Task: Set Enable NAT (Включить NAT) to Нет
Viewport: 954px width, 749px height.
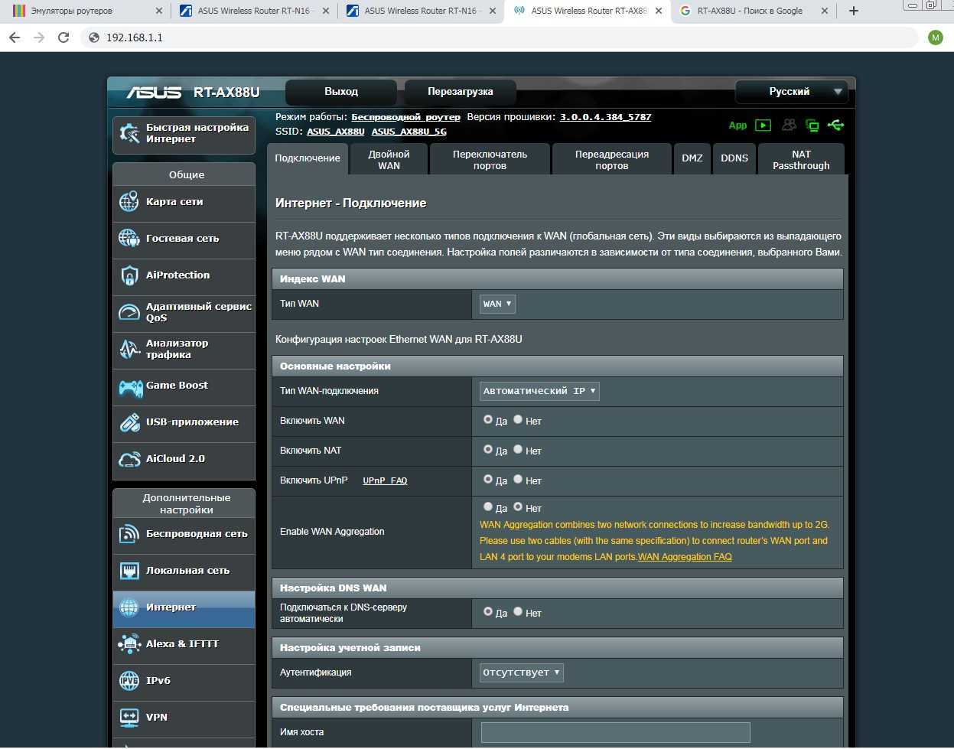Action: pyautogui.click(x=518, y=450)
